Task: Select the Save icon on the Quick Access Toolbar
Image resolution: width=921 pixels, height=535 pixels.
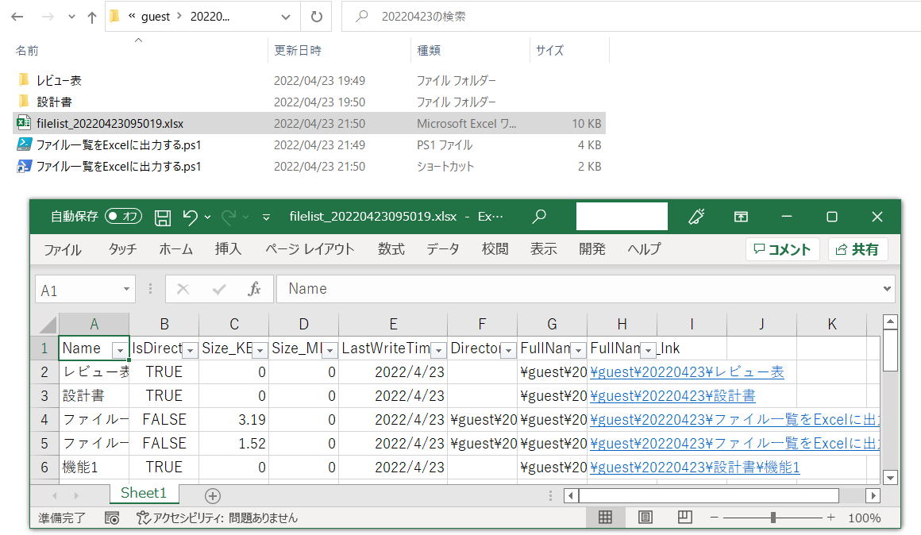Action: (162, 216)
